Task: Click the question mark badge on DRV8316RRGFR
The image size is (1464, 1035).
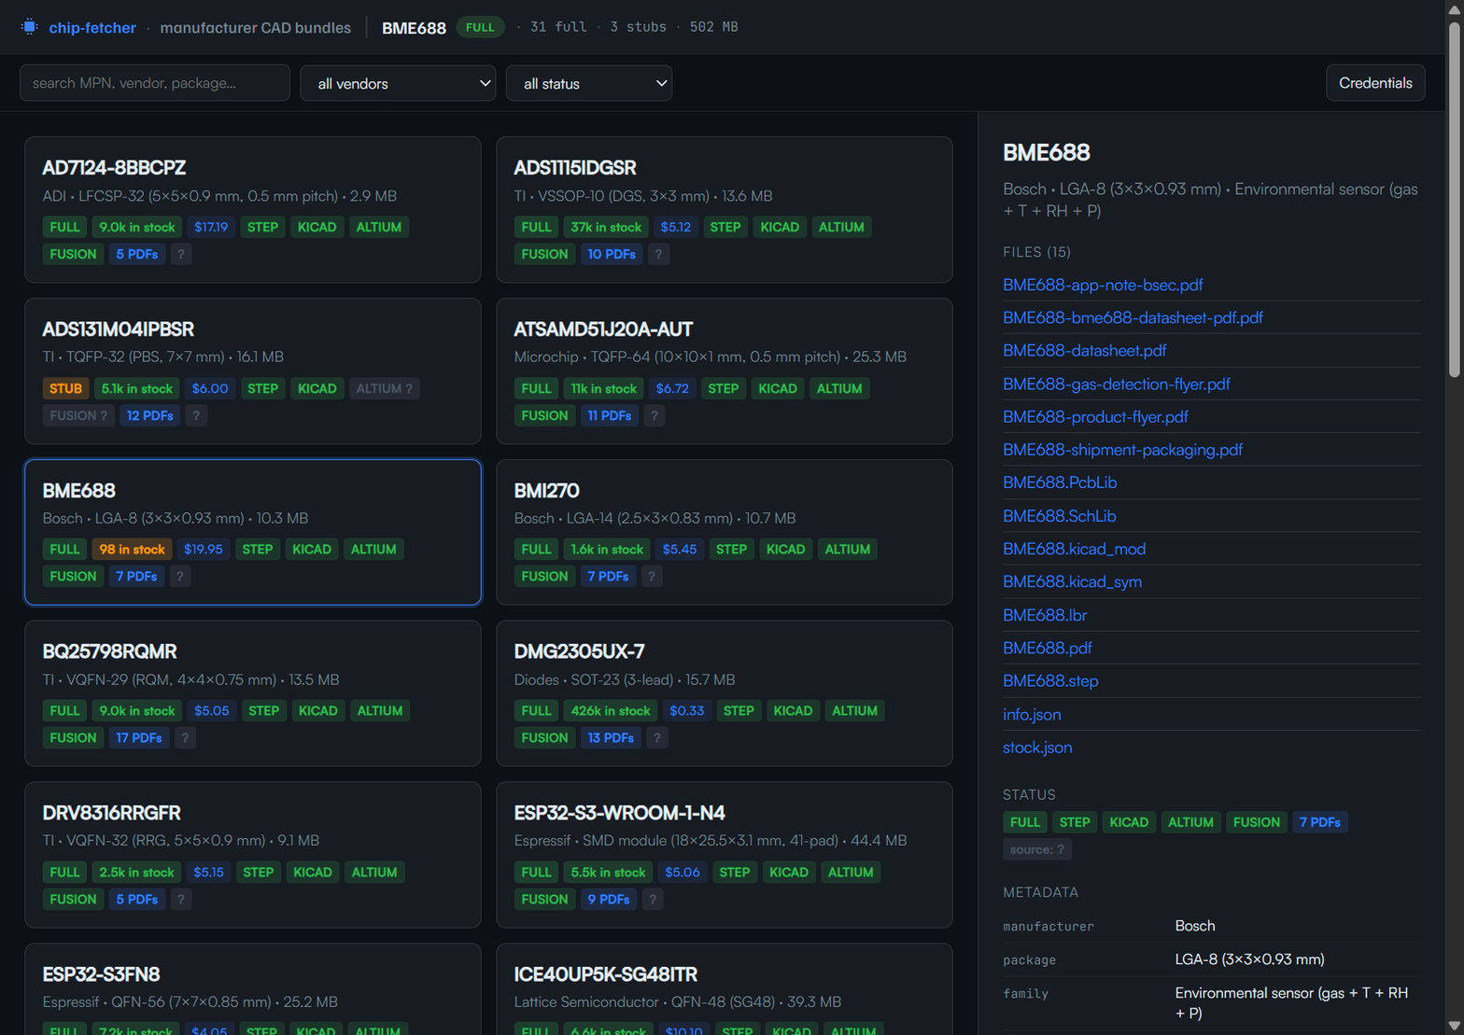Action: tap(181, 900)
